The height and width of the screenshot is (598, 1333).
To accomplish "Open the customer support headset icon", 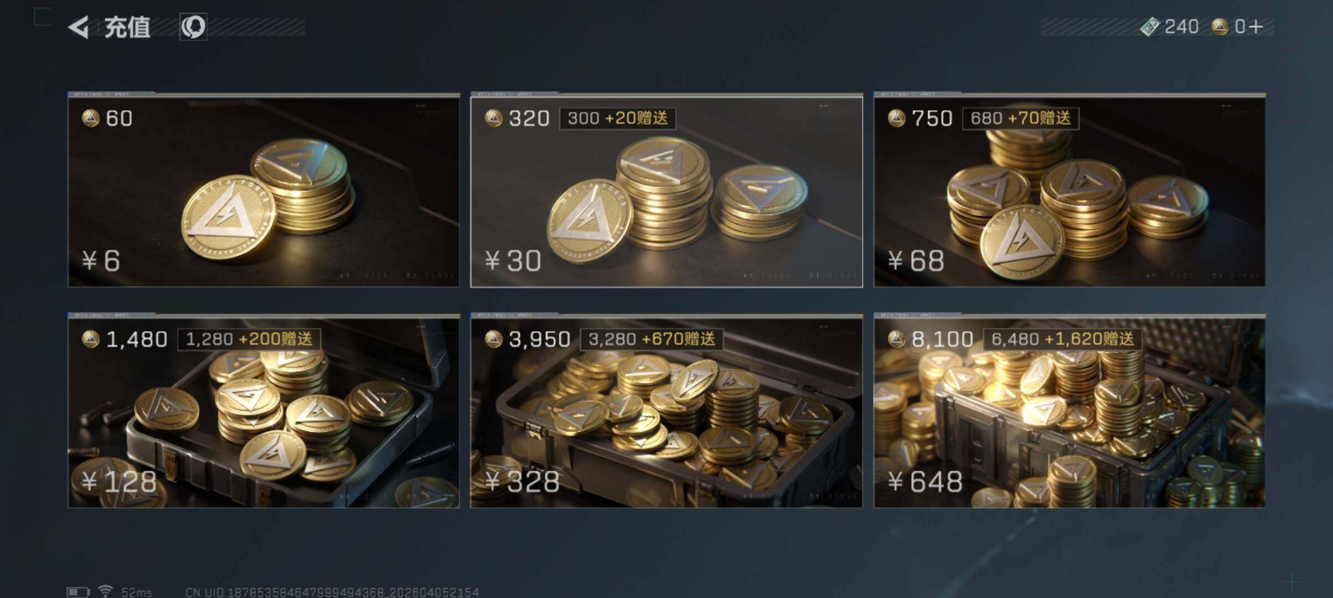I will (x=193, y=27).
